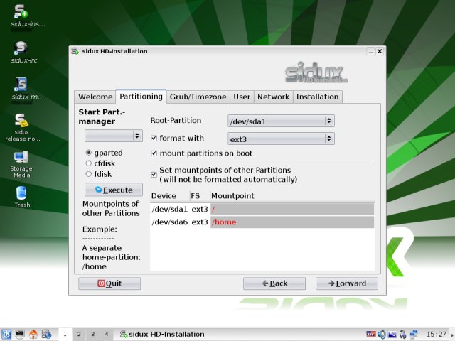455x341 pixels.
Task: Minimize the sidux HD-Installation window
Action: pyautogui.click(x=370, y=51)
